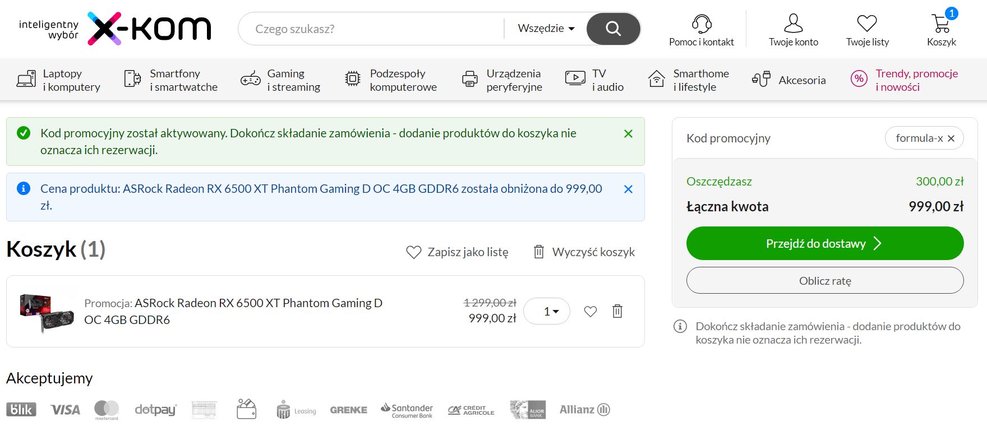
Task: Click the dotpay logo
Action: 155,410
